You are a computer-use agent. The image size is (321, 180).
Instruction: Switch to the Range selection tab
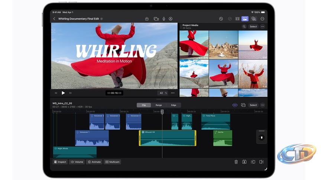[x=159, y=105]
